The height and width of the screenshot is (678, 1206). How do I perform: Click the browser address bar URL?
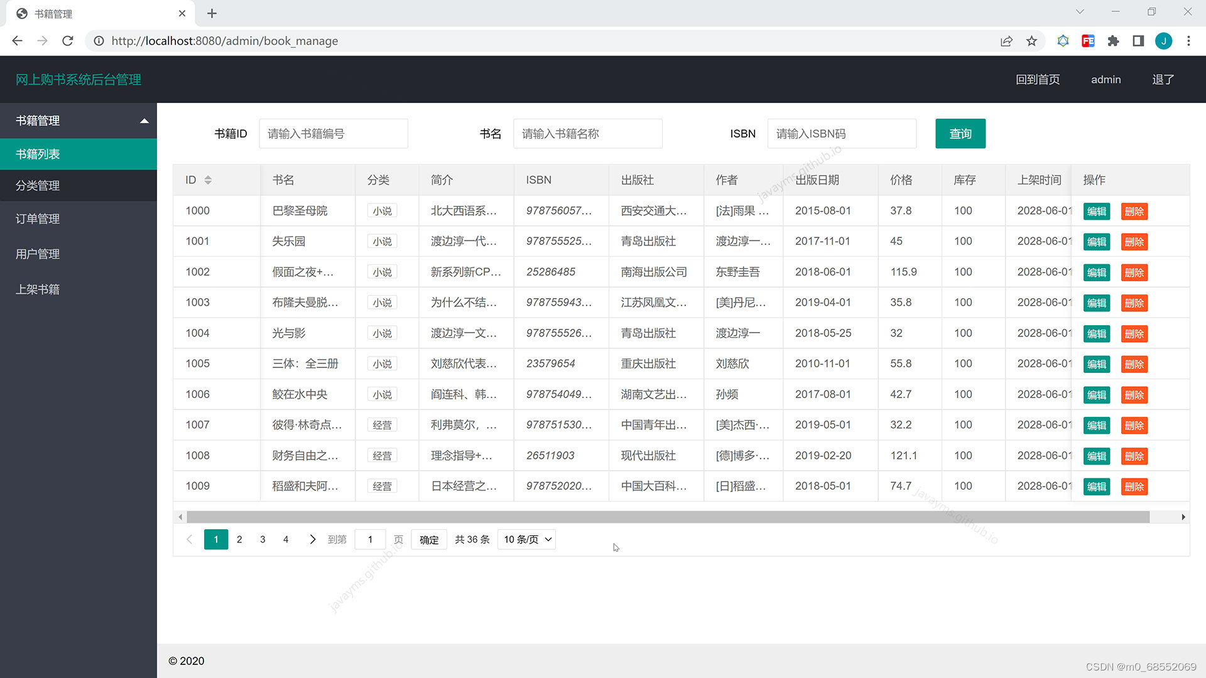pyautogui.click(x=225, y=41)
